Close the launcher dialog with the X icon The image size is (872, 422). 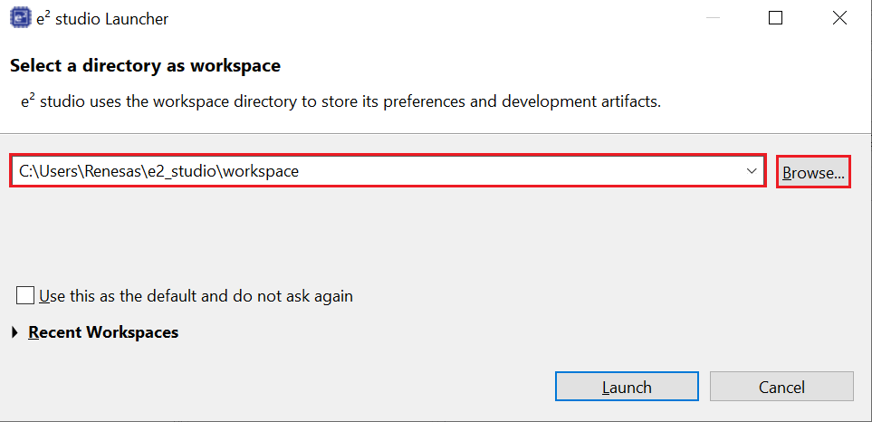[839, 18]
